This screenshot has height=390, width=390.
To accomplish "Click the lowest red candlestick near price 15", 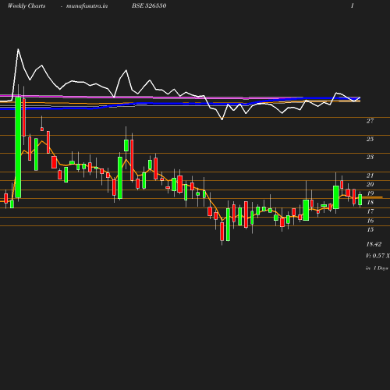I will point(222,232).
